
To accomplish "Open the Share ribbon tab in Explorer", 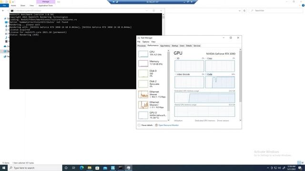I will pyautogui.click(x=23, y=6).
